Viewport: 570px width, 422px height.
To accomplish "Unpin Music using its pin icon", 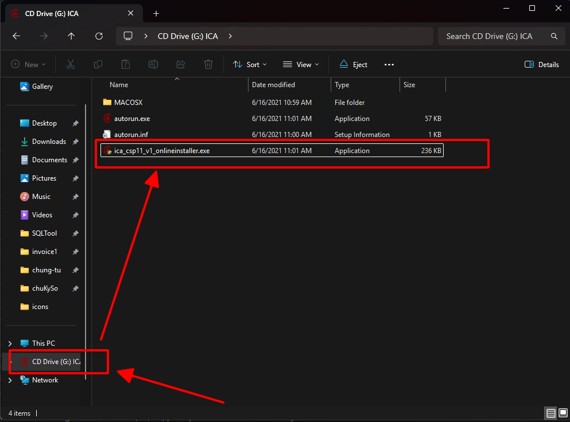I will tap(76, 197).
